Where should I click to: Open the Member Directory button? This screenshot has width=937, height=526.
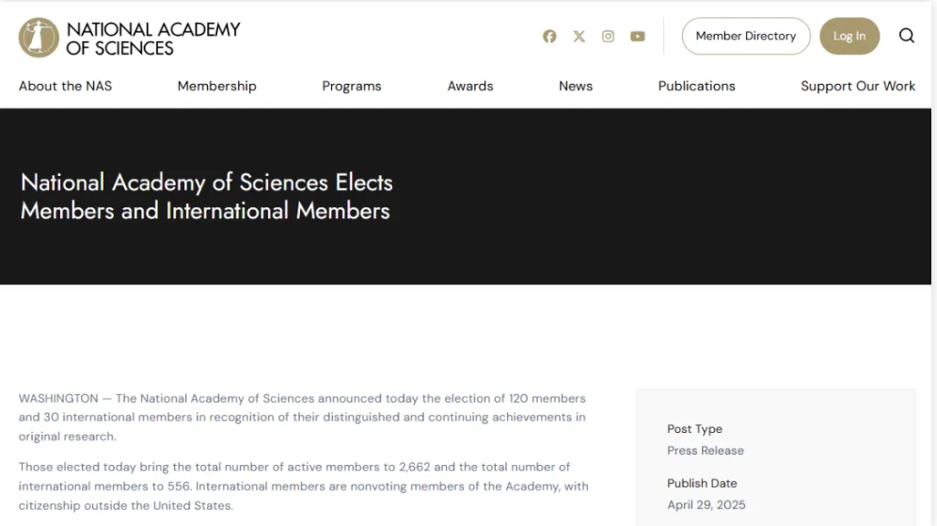746,36
